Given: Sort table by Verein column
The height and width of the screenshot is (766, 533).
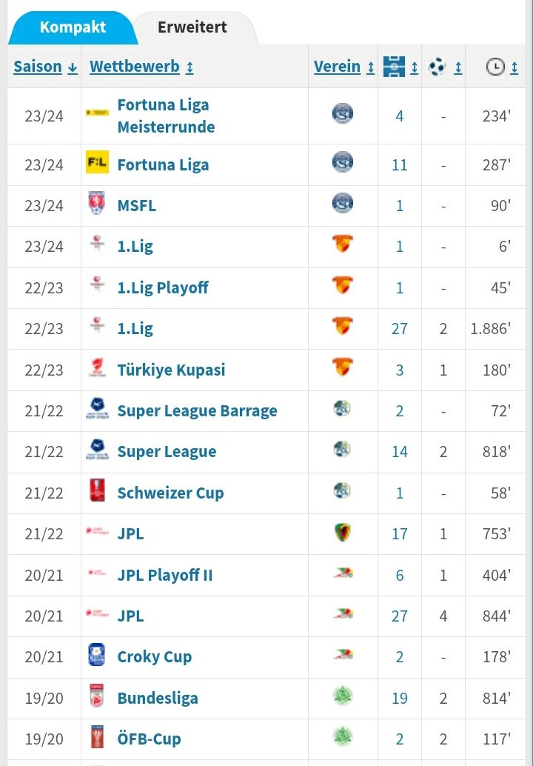Looking at the screenshot, I should pos(344,67).
